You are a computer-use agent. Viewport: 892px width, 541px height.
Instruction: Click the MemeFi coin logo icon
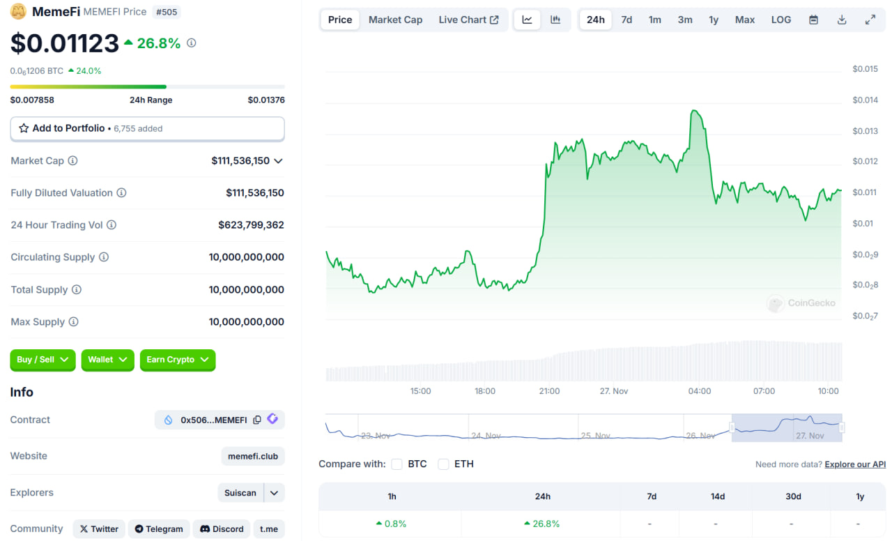coord(18,11)
